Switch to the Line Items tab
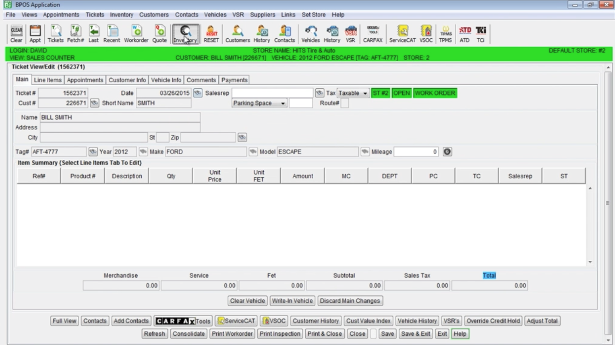 (x=47, y=80)
